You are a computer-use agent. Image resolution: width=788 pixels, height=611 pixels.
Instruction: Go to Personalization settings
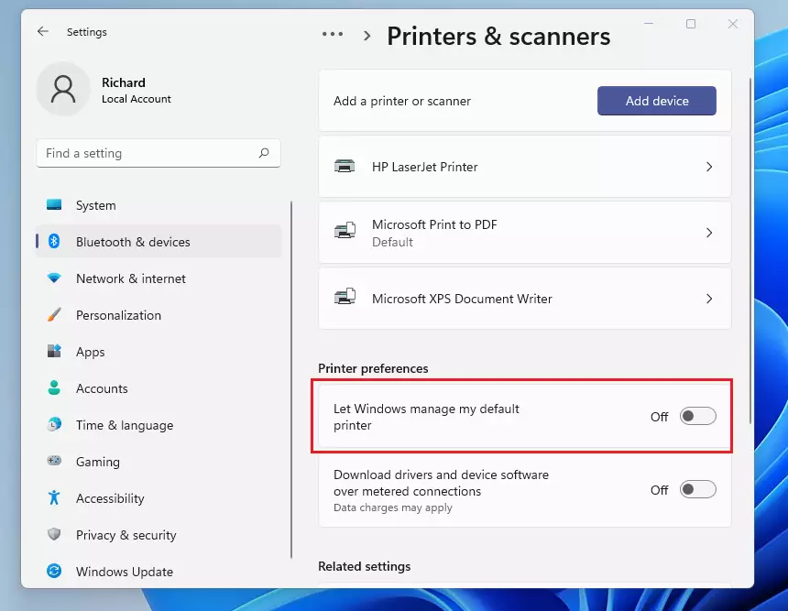point(159,315)
